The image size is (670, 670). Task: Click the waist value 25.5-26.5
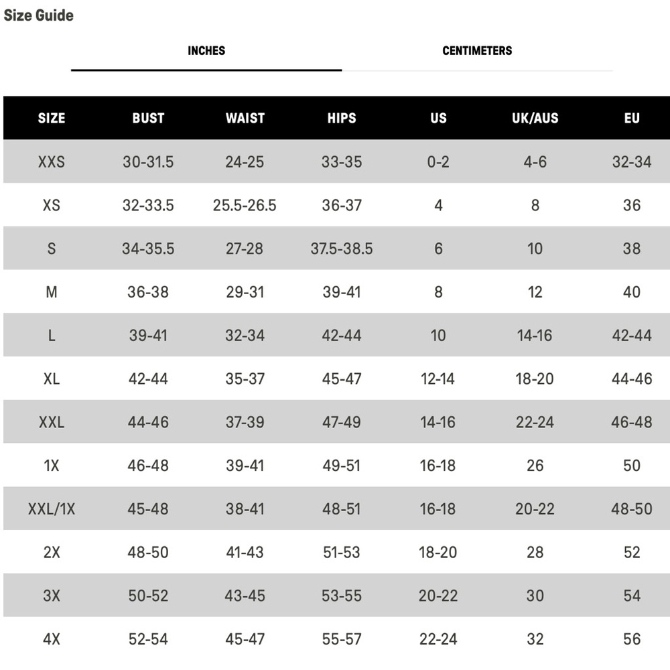point(245,206)
